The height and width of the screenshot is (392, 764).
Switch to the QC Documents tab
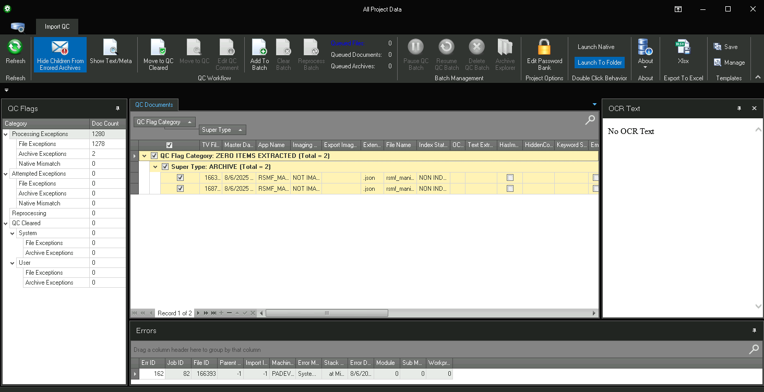pyautogui.click(x=154, y=105)
